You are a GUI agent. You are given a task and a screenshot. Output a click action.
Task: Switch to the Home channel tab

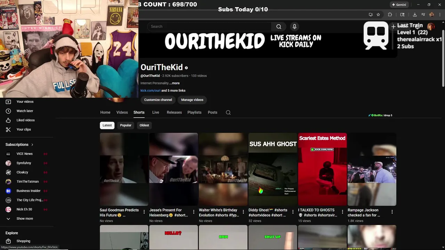105,112
